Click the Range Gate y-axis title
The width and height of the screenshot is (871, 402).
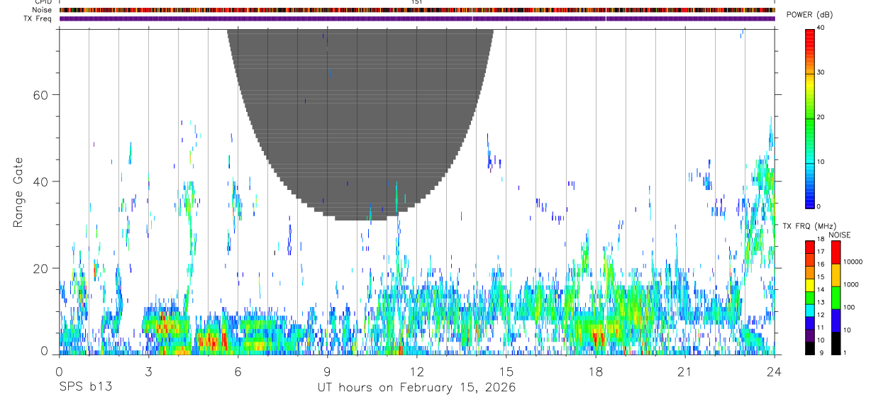coord(18,193)
